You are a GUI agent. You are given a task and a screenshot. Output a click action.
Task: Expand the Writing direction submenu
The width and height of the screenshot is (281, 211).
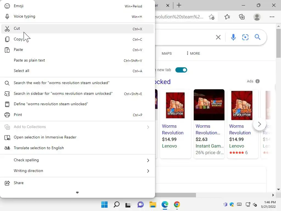pyautogui.click(x=148, y=171)
